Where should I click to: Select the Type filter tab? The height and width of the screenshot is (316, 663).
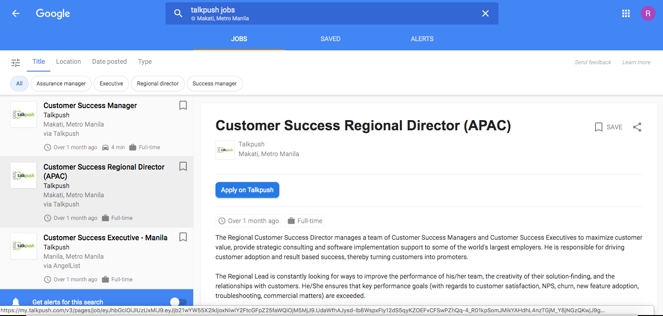pyautogui.click(x=145, y=61)
